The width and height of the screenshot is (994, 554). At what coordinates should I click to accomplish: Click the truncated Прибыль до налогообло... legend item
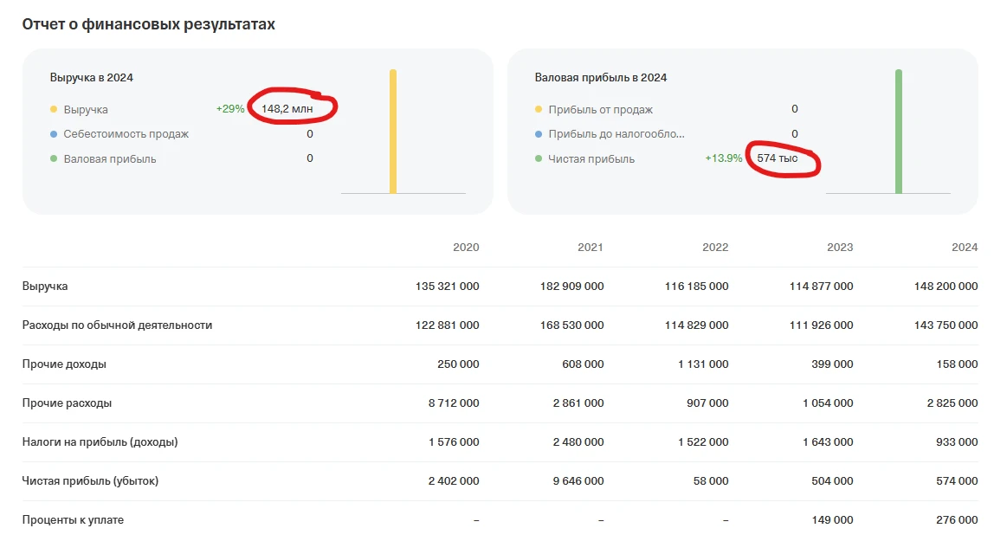[616, 134]
